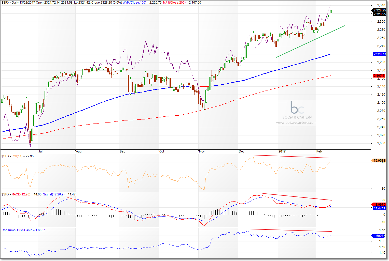Click the 2,060 price axis label
Image resolution: width=389 pixels, height=261 pixels.
pyautogui.click(x=381, y=119)
